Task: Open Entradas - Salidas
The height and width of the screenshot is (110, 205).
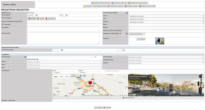Action: (x=131, y=6)
